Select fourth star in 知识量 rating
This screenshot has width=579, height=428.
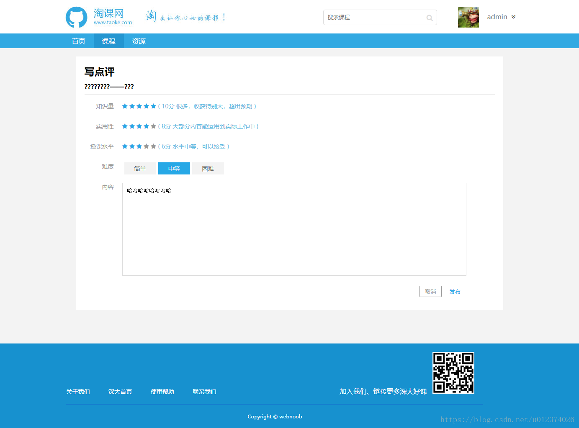tap(146, 106)
